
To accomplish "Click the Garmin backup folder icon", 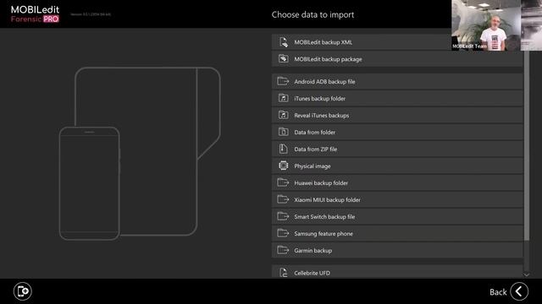I will coord(283,250).
